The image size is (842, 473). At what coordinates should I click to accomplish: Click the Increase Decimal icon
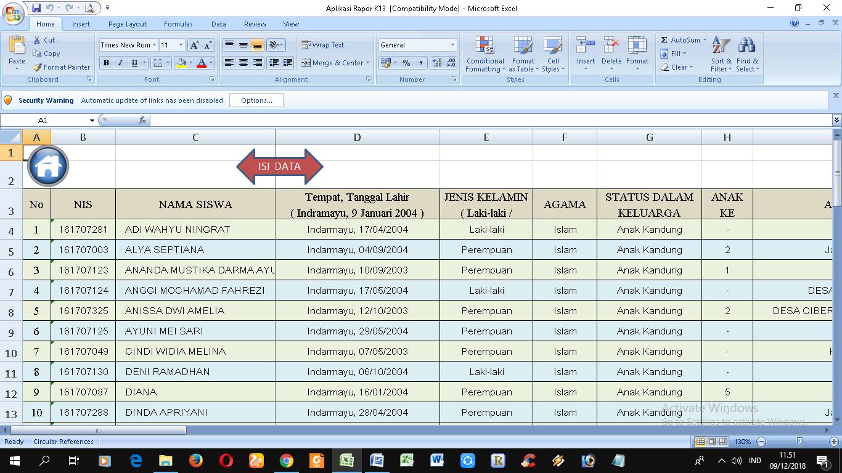(437, 63)
